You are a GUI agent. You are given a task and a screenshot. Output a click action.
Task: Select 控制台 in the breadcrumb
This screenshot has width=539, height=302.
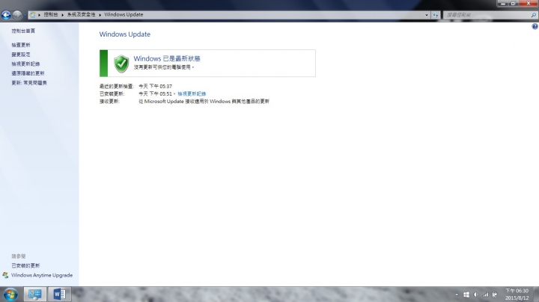51,15
